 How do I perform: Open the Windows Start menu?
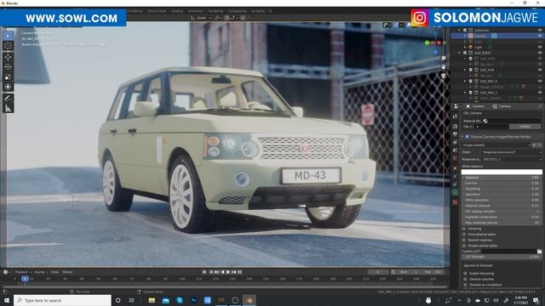6,300
